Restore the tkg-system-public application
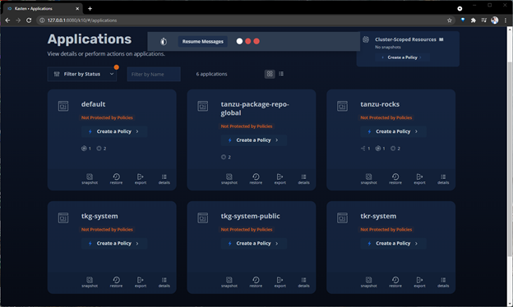This screenshot has width=513, height=307. 256,282
